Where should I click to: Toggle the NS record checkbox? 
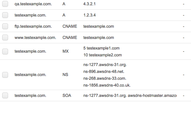click(x=5, y=75)
